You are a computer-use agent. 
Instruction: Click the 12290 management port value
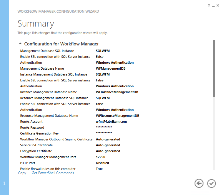click(x=101, y=157)
